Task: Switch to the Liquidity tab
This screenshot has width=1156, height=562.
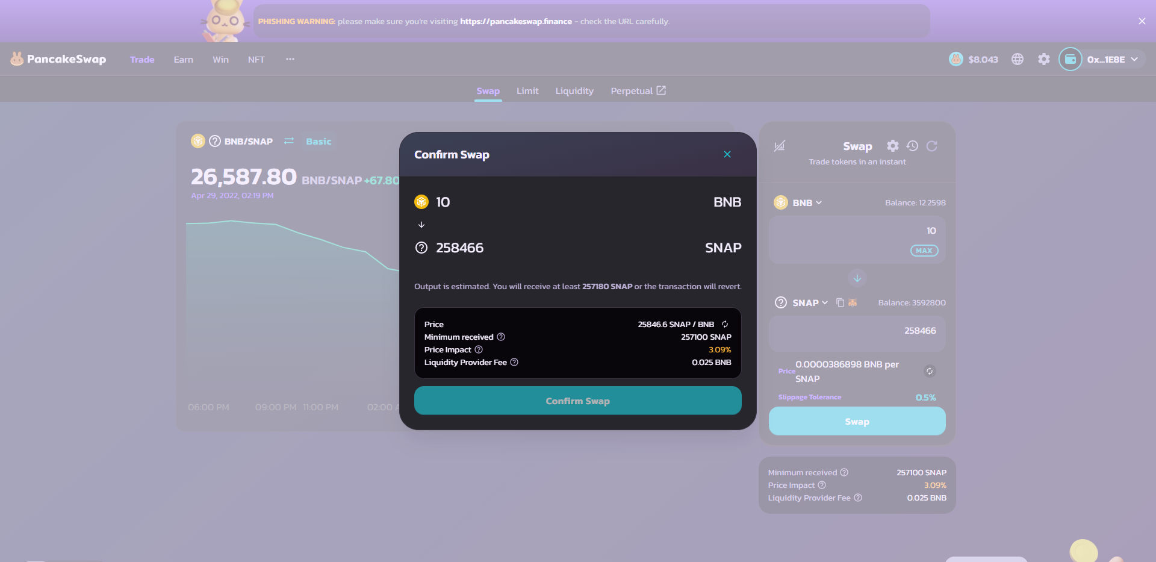Action: pos(574,91)
